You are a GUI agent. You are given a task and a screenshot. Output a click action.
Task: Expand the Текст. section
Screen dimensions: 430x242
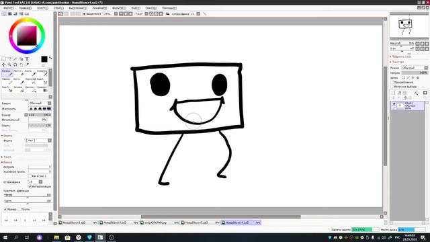[x=6, y=157]
